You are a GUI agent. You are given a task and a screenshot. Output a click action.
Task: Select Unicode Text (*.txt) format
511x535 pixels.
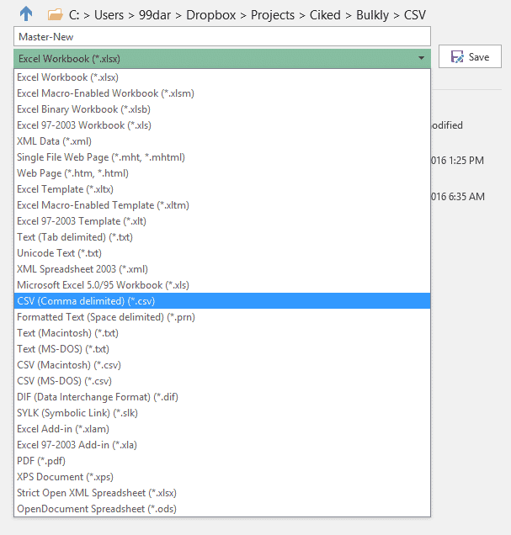(222, 253)
